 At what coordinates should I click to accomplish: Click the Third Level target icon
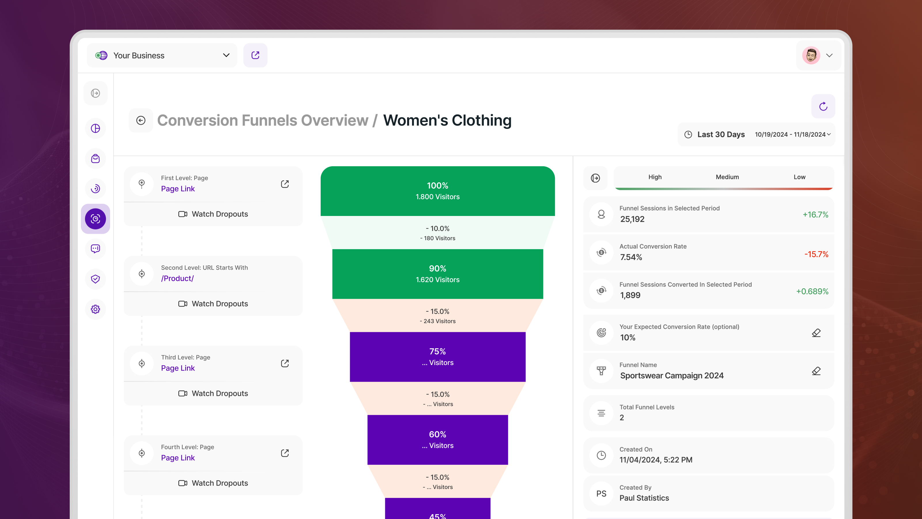142,363
